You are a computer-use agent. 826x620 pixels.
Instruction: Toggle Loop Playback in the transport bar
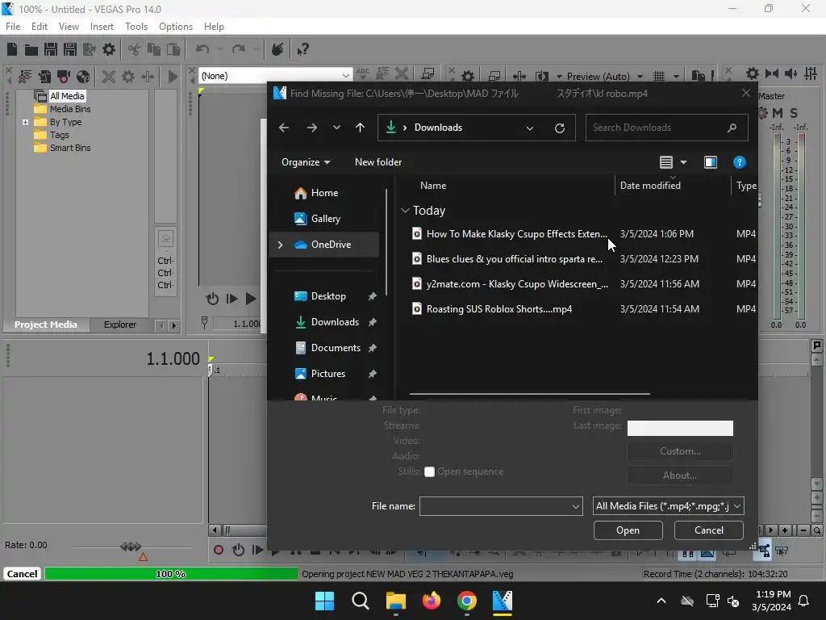coord(238,551)
